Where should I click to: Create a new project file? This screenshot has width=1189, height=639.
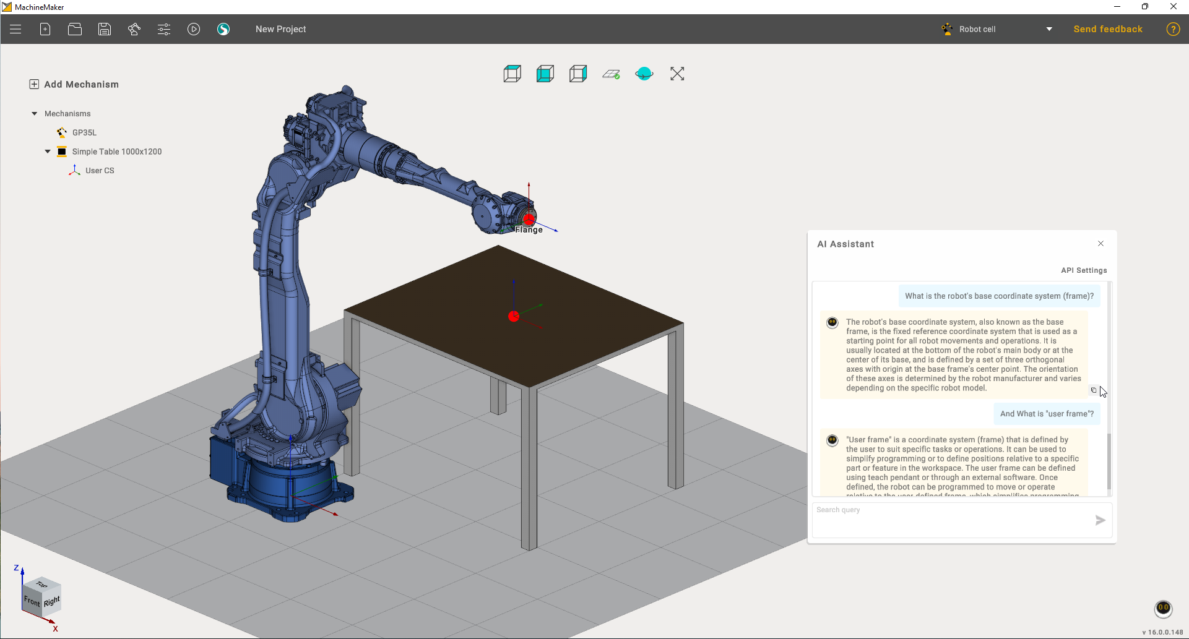[x=45, y=29]
